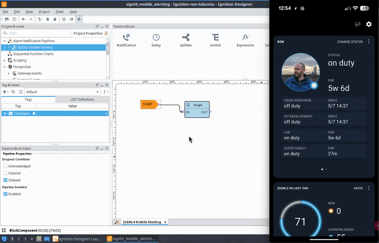Click the Tag Browser add-tag plus icon
This screenshot has height=243, width=379.
point(4,92)
